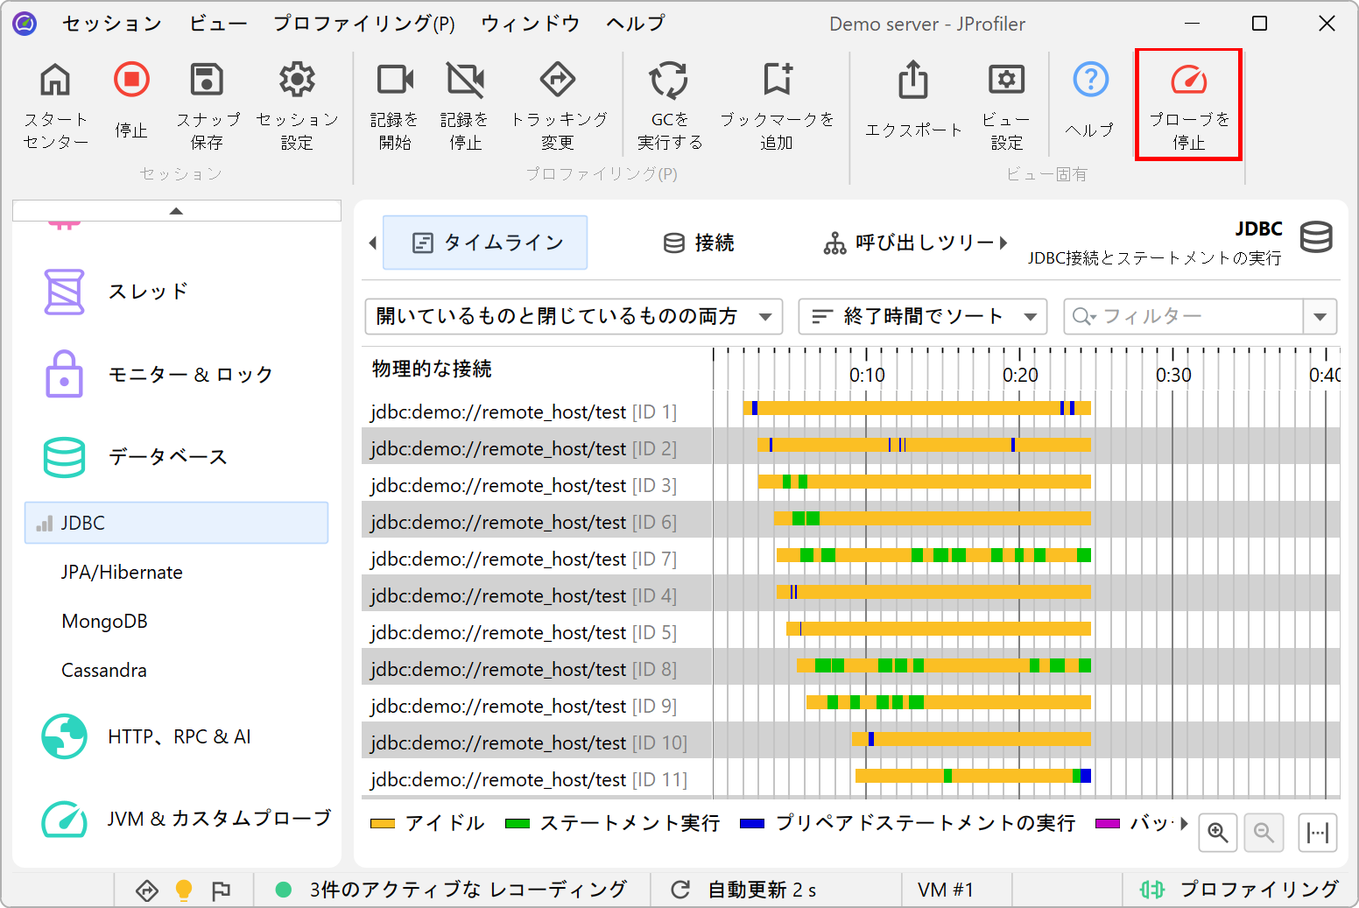Click the green ステートメント実行 legend swatch

click(518, 824)
